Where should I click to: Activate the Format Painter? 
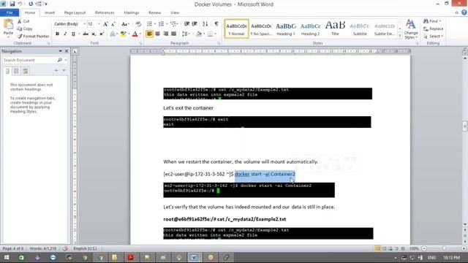point(33,36)
